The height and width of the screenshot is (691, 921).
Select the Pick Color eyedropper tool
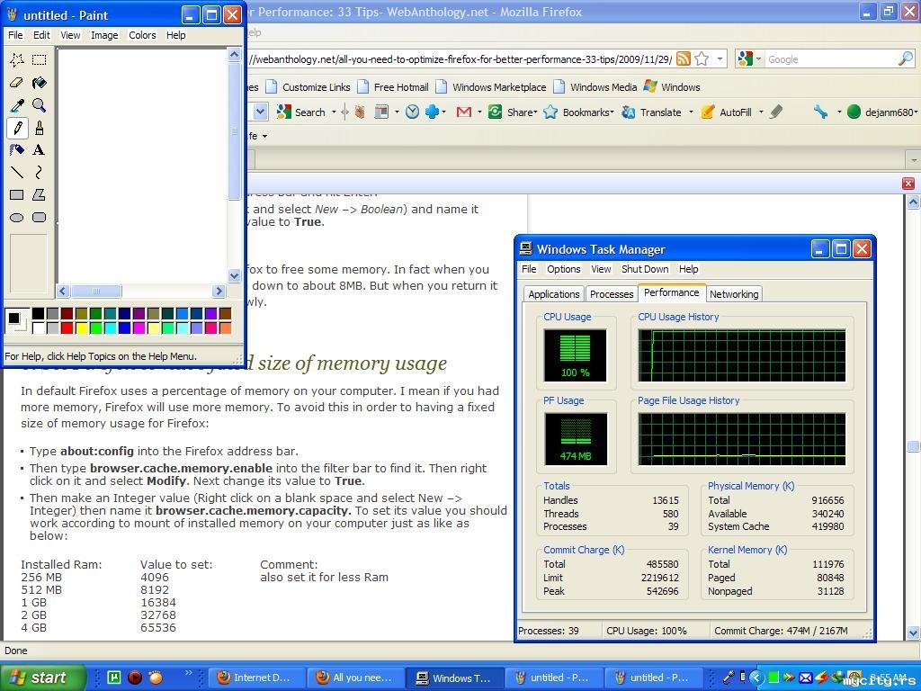[17, 105]
